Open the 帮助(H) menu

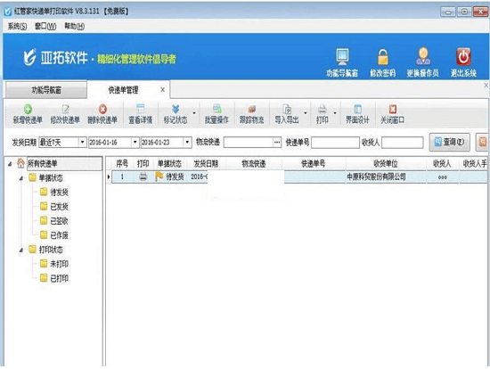[74, 26]
